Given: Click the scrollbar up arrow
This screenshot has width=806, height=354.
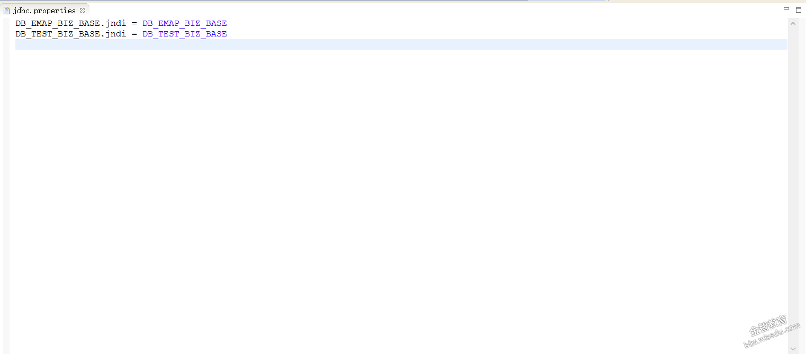Looking at the screenshot, I should click(793, 23).
